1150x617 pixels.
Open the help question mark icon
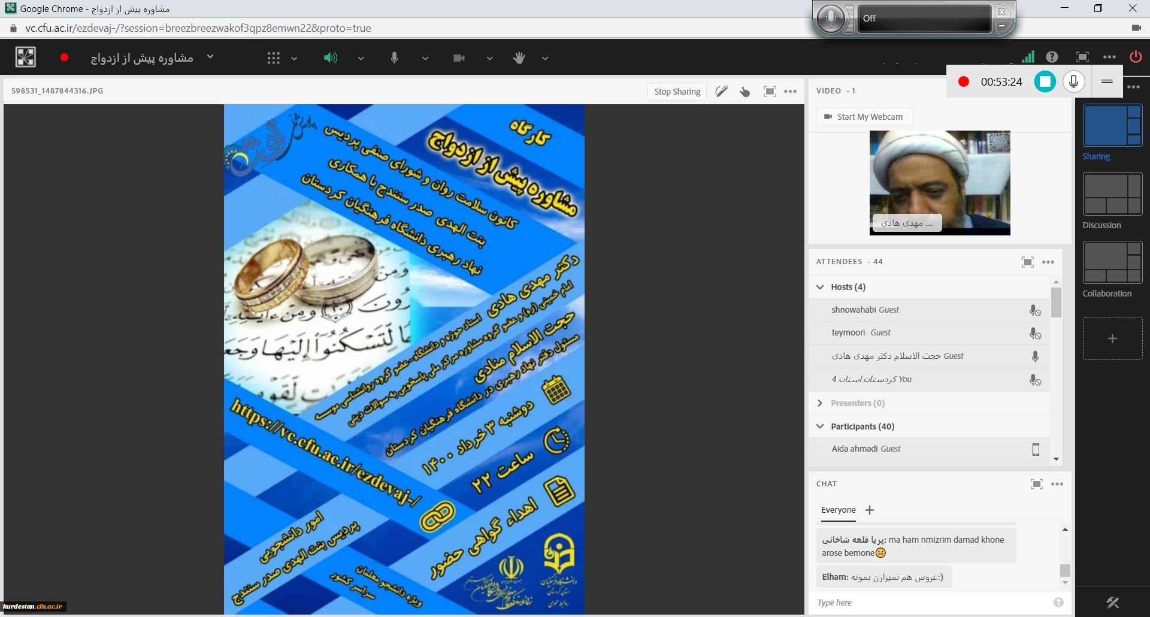pos(1052,57)
